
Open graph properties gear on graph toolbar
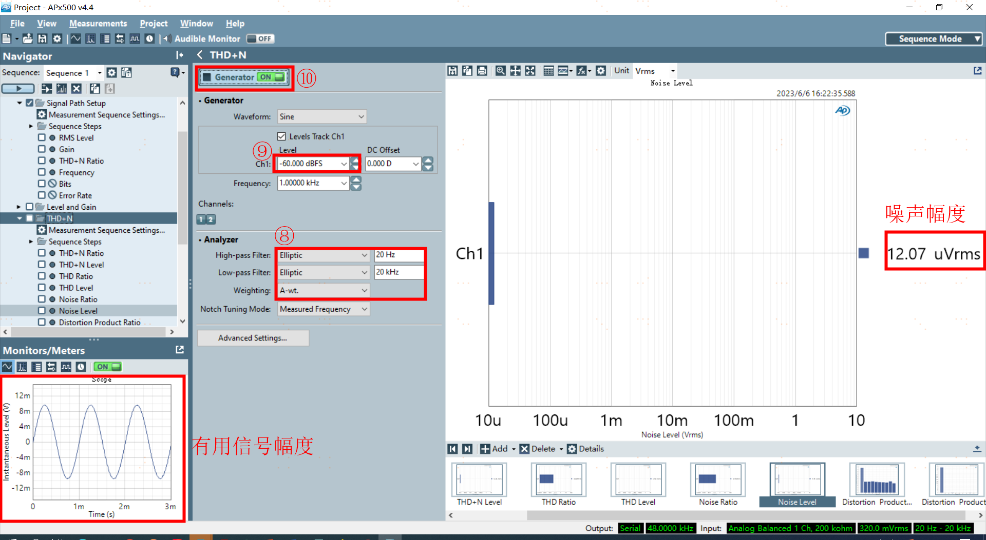(x=601, y=71)
